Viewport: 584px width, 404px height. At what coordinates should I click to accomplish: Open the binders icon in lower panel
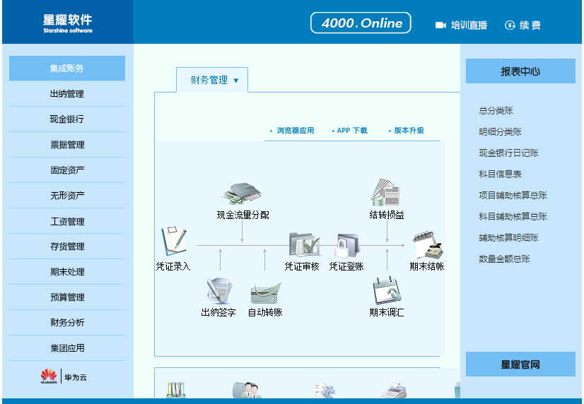pos(176,390)
